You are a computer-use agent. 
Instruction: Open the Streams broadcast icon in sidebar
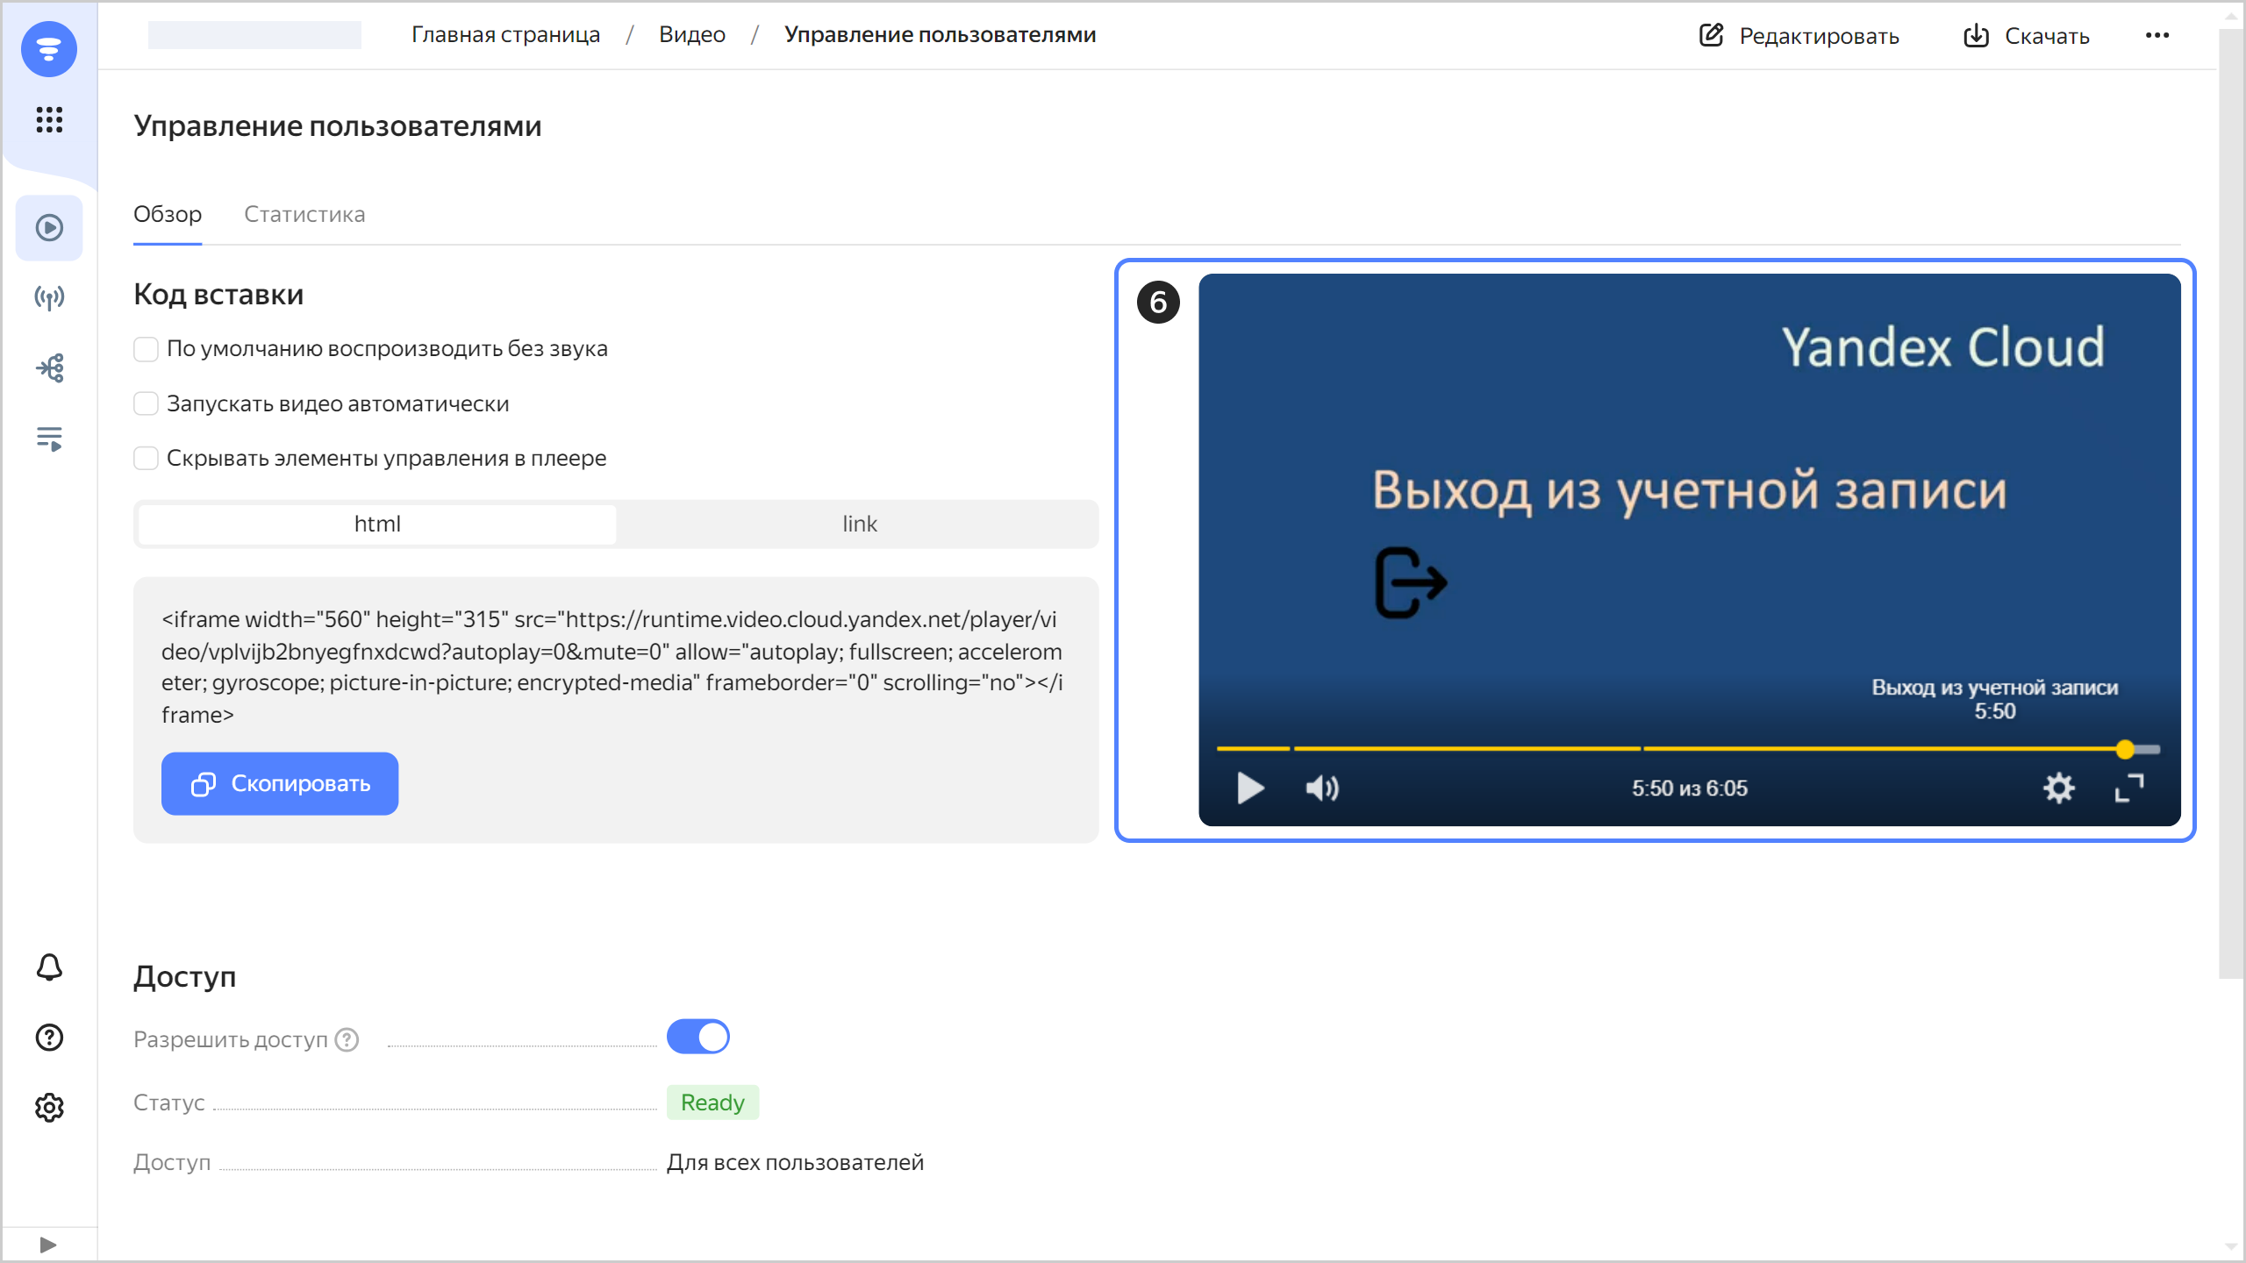point(49,298)
